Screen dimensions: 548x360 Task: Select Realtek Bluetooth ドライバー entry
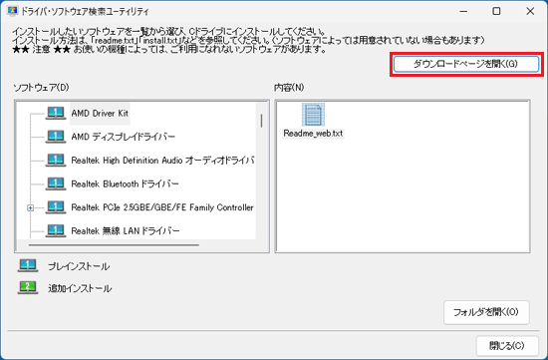125,184
